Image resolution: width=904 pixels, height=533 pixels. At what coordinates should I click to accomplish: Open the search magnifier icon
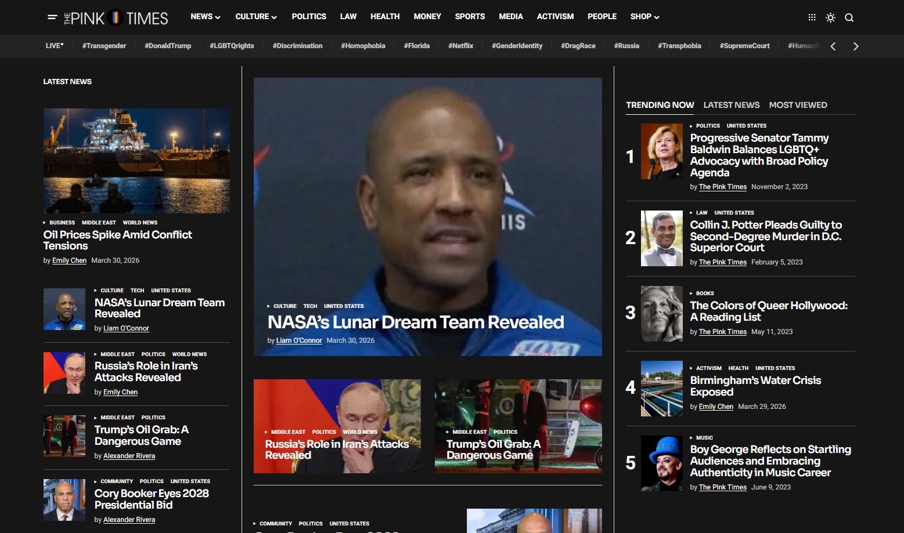(x=849, y=17)
